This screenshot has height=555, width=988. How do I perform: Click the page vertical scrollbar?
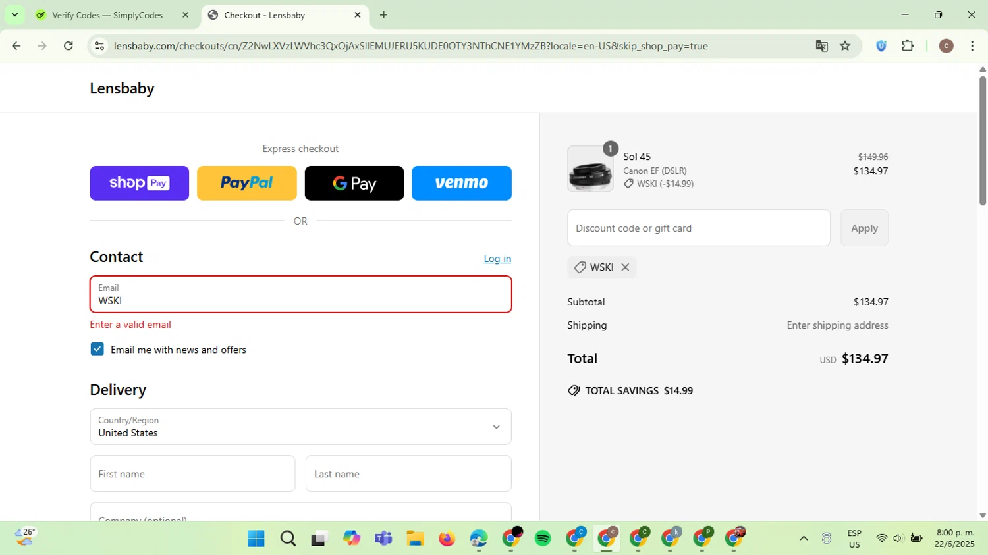click(x=983, y=141)
